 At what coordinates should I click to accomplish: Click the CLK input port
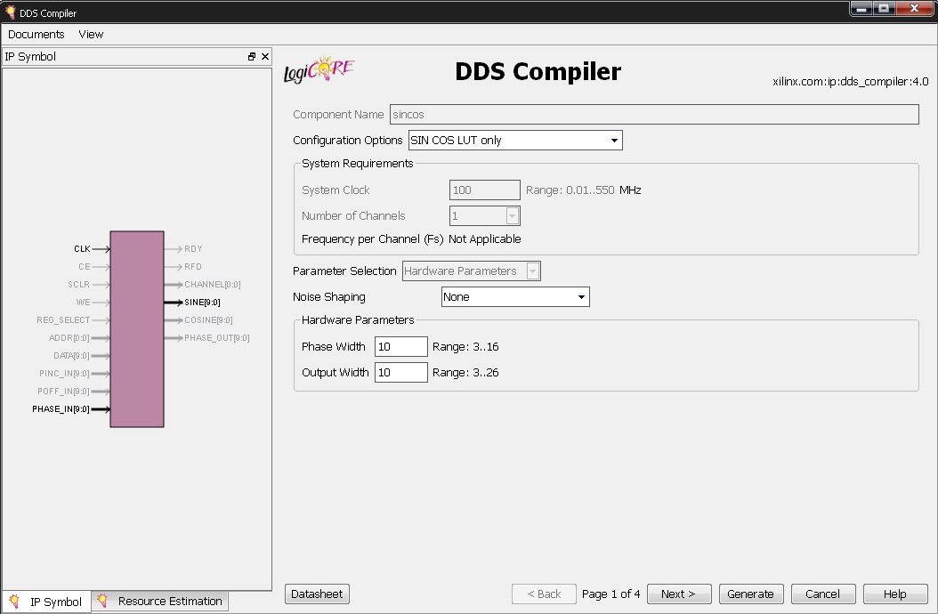[x=82, y=249]
